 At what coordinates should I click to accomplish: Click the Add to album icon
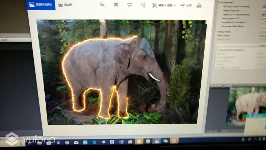(65, 5)
